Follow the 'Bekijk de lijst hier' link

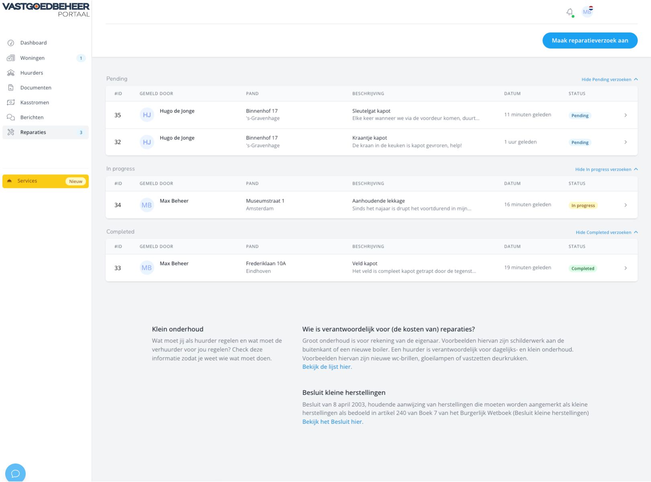tap(327, 367)
